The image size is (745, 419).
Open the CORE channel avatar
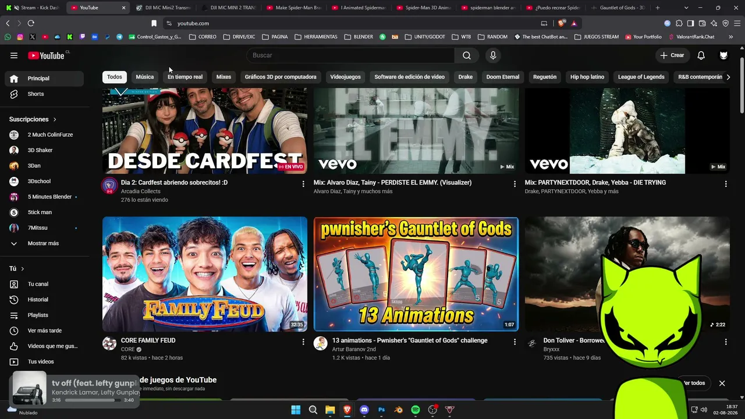point(109,343)
